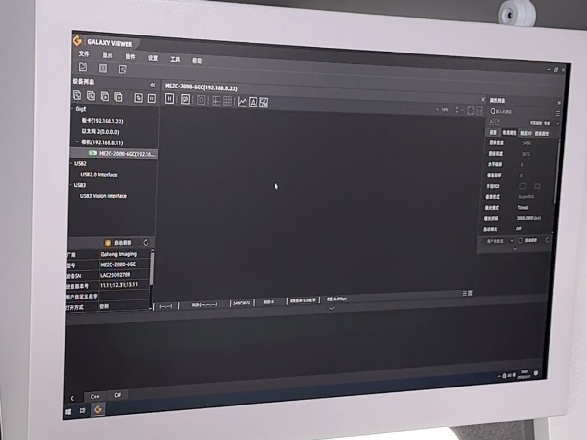587x440 pixels.
Task: Select USB3 Vision Interface entry
Action: pos(103,196)
